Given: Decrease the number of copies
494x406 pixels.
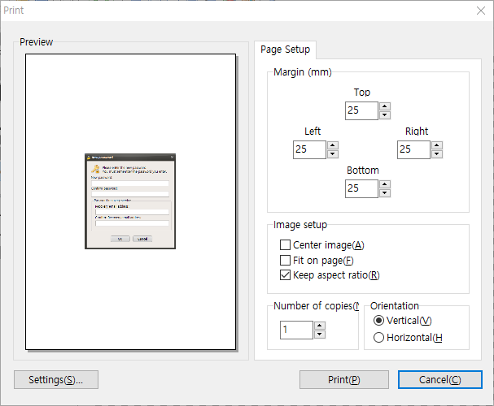Looking at the screenshot, I should pos(320,335).
